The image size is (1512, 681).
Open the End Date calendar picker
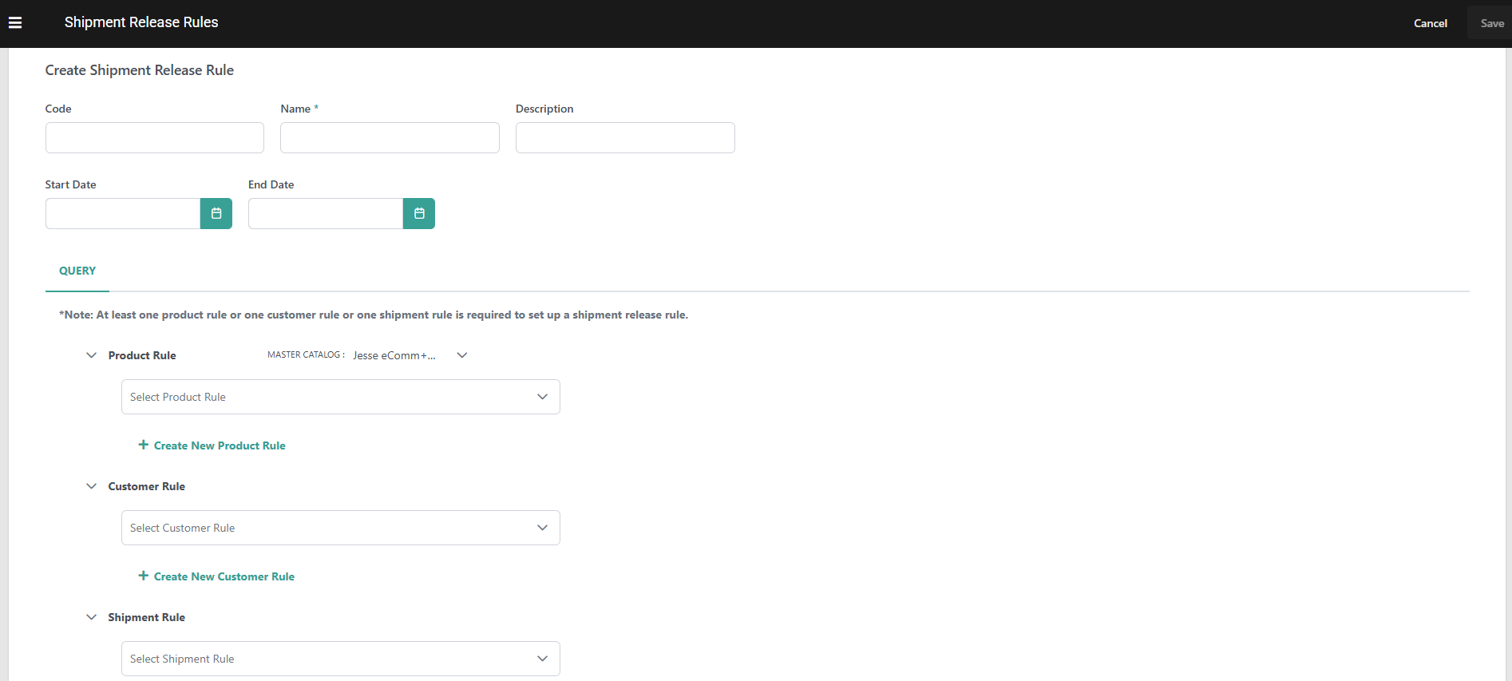[419, 214]
